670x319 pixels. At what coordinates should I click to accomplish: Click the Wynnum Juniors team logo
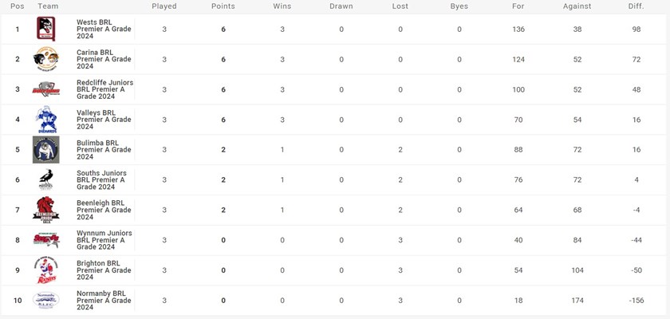pos(45,240)
